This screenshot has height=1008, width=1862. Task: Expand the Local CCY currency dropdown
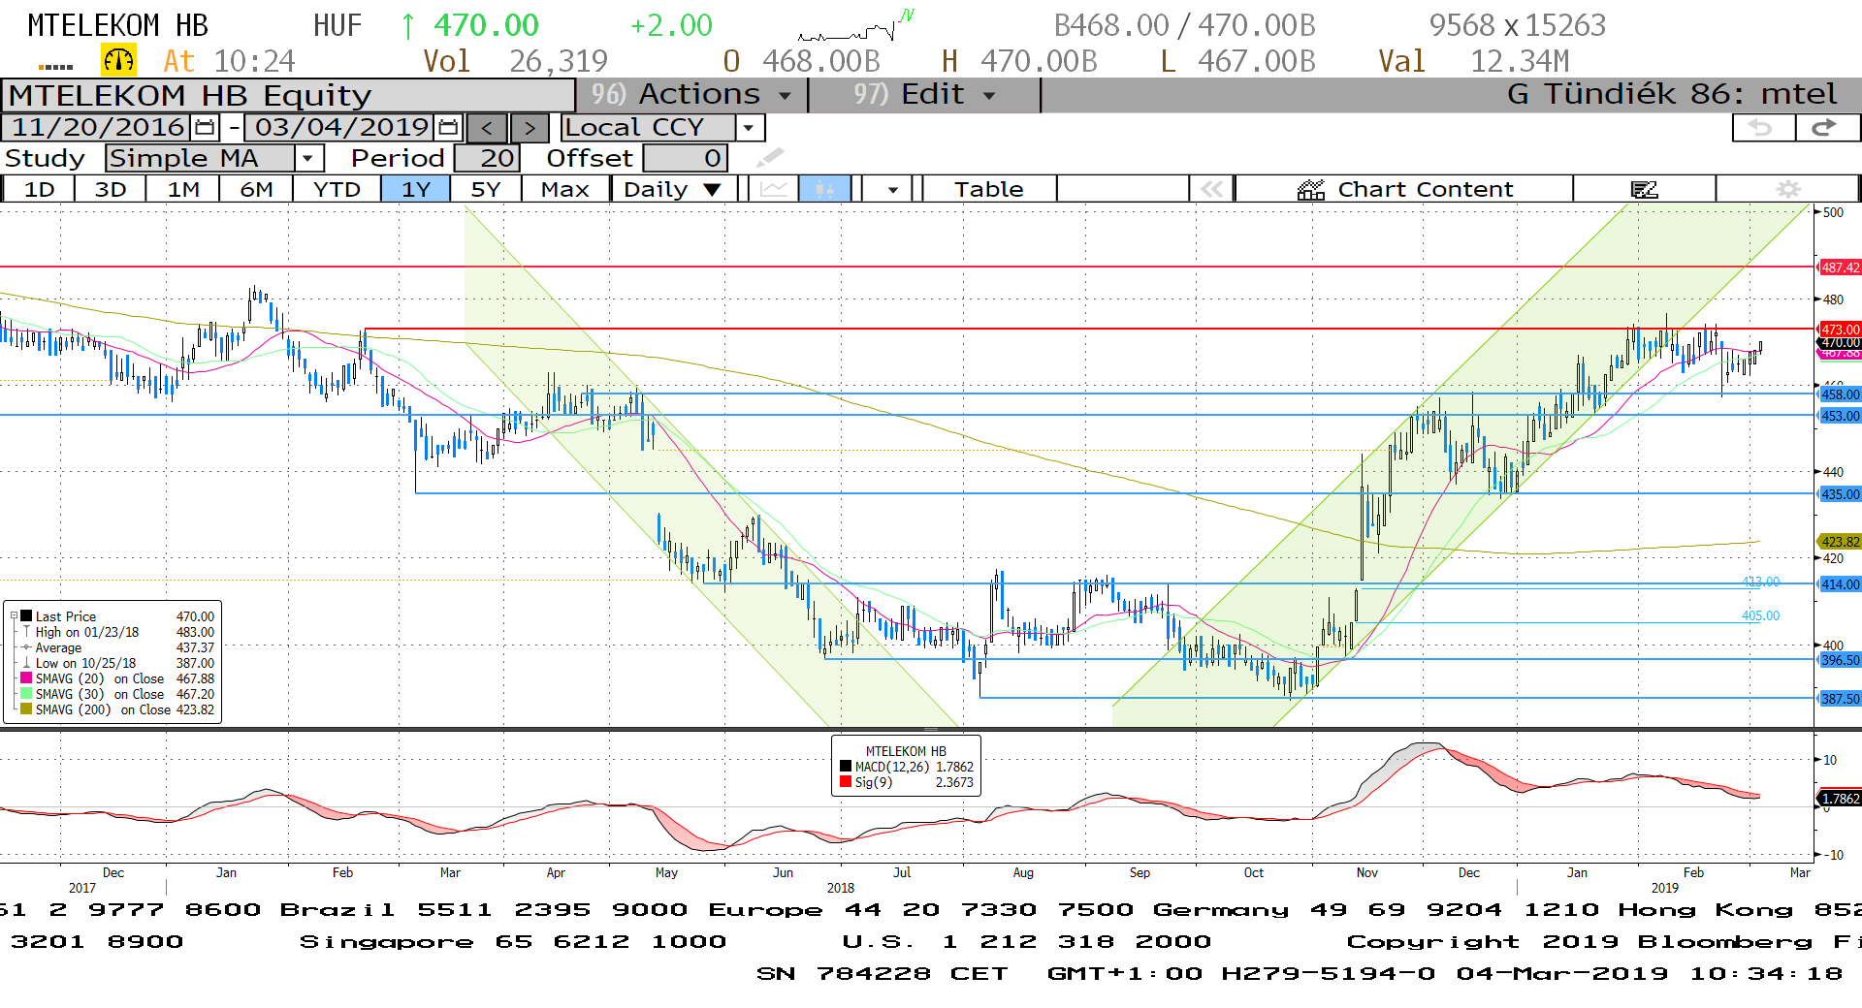tap(748, 128)
